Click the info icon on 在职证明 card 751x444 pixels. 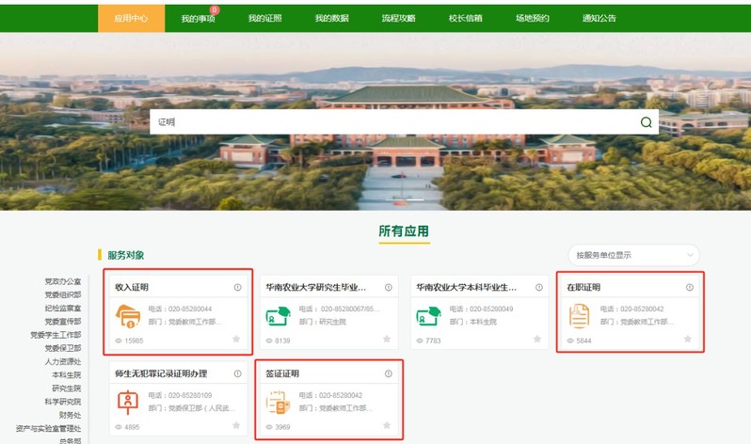coord(689,288)
